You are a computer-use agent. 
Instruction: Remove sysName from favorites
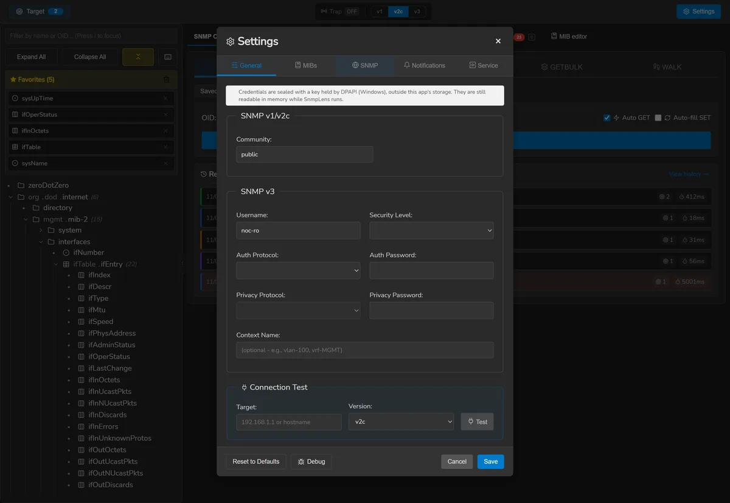point(165,163)
